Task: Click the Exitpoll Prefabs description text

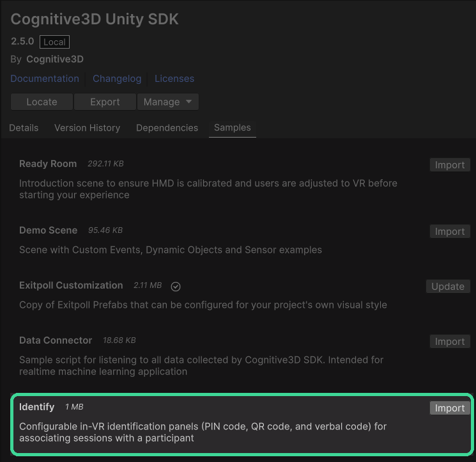Action: tap(203, 305)
